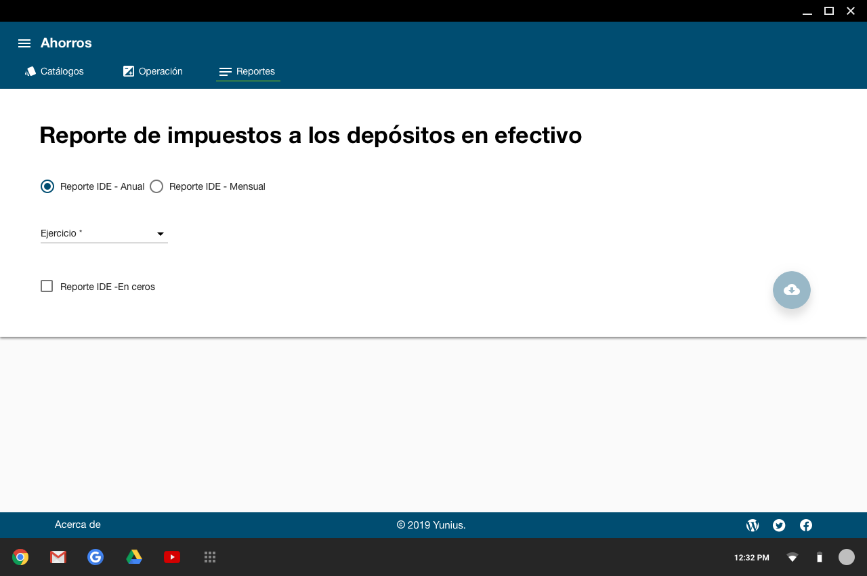
Task: Open the Twitter link in footer
Action: point(779,525)
